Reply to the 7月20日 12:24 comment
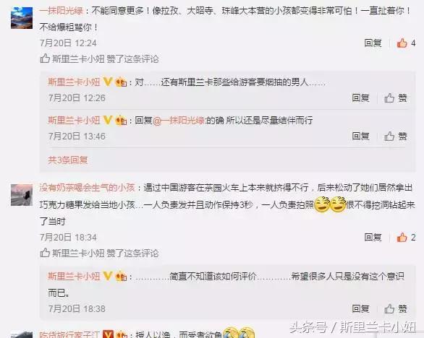 [373, 43]
